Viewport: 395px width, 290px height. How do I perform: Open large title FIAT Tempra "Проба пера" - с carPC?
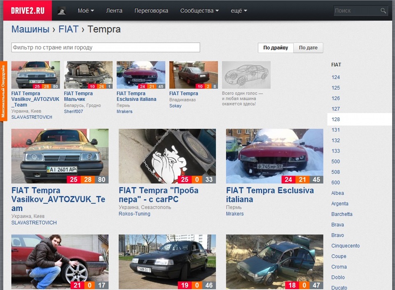(158, 195)
